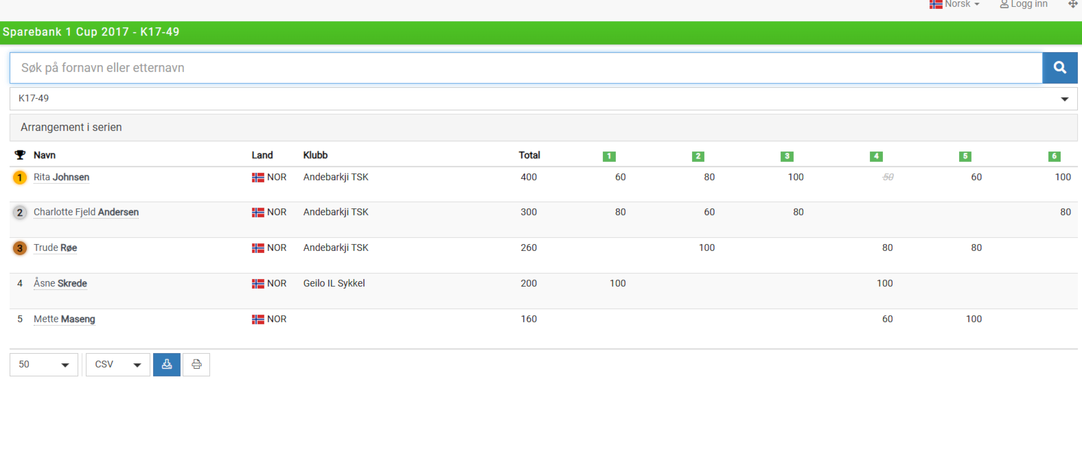Open the Norsk language dropdown
This screenshot has width=1082, height=471.
[x=954, y=4]
